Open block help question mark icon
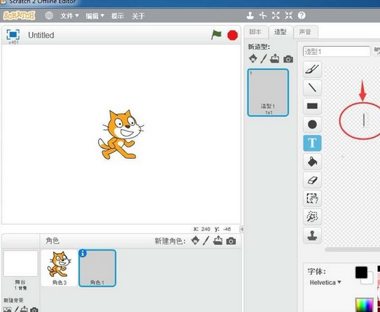 click(301, 15)
